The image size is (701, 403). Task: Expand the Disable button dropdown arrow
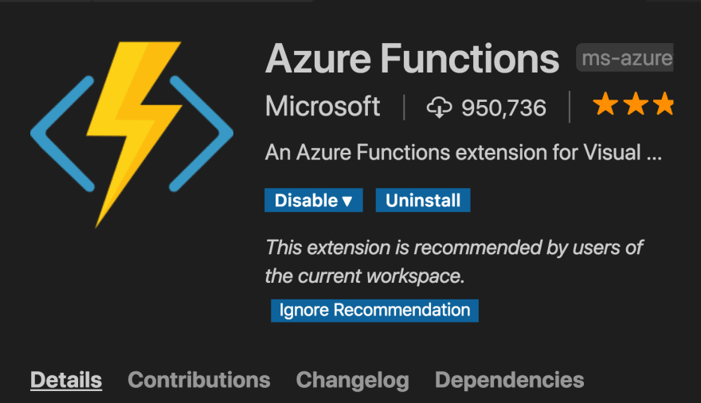coord(347,201)
